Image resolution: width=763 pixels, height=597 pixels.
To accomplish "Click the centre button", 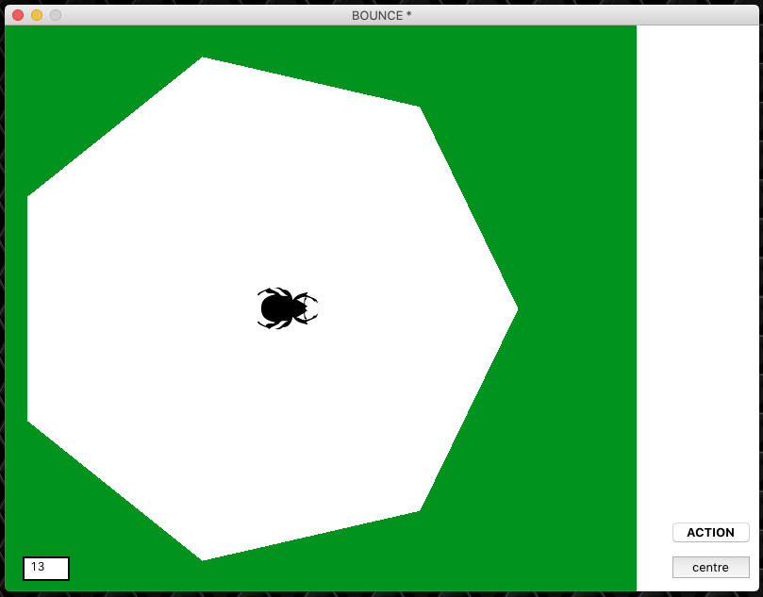I will coord(710,567).
